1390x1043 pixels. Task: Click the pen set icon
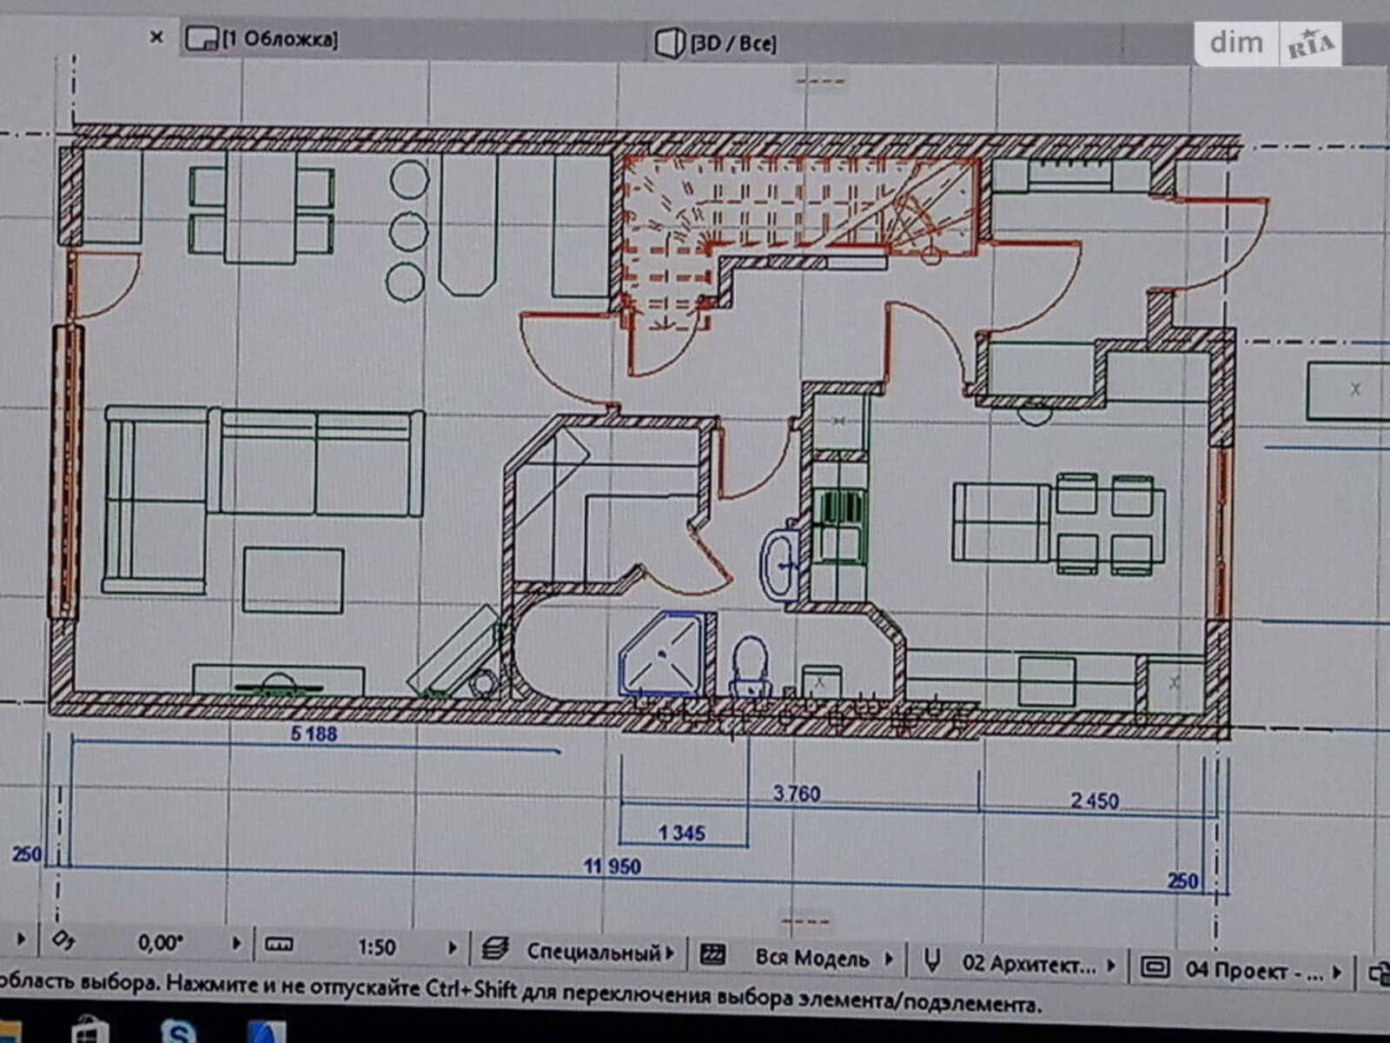(932, 960)
